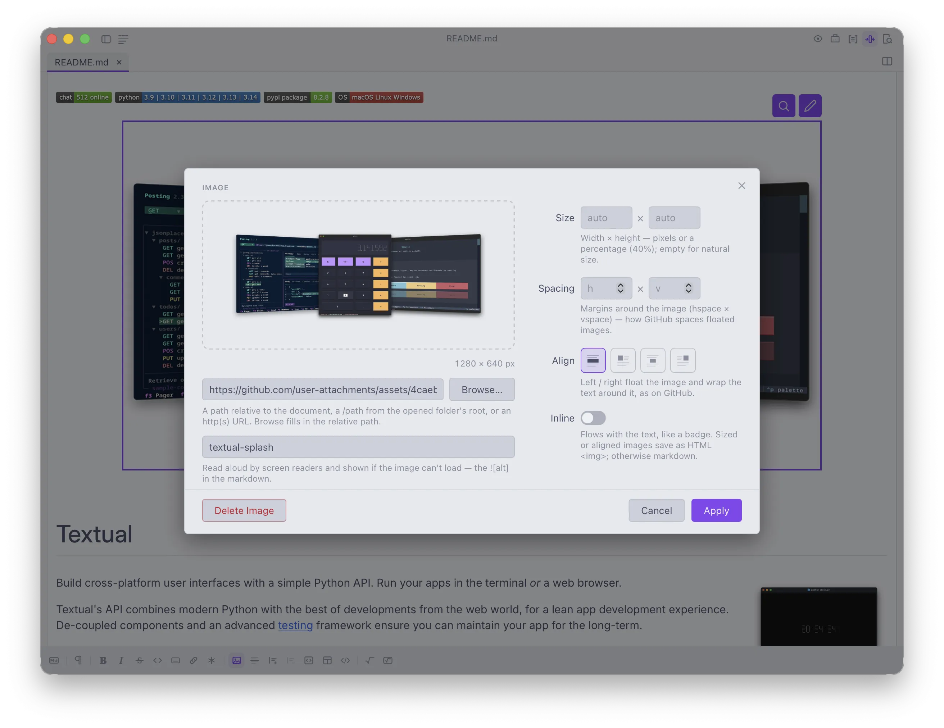Click the add-indent list icon in bottom toolbar
Image resolution: width=944 pixels, height=728 pixels.
tap(273, 660)
